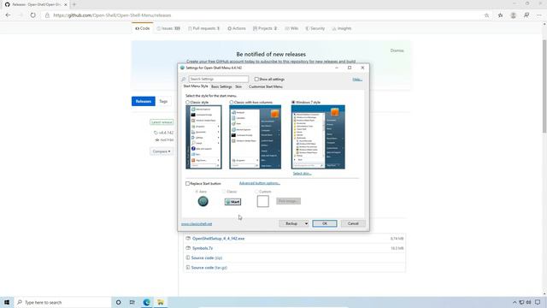Viewport: 547px width, 308px height.
Task: Open the Compare dropdown on GitHub page
Action: click(162, 151)
